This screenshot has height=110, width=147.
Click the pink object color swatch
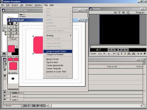click(x=11, y=49)
